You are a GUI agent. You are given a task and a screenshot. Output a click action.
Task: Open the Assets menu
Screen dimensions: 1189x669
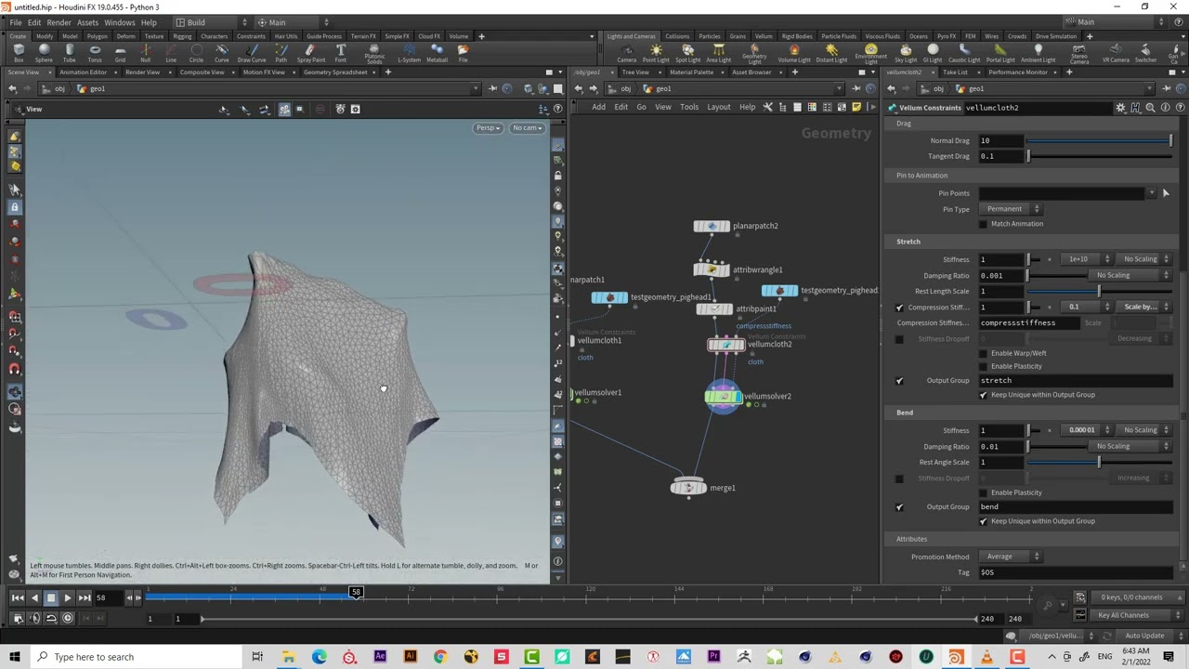coord(87,22)
